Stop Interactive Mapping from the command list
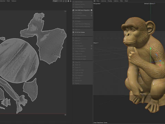The image size is (165, 124). point(82,27)
